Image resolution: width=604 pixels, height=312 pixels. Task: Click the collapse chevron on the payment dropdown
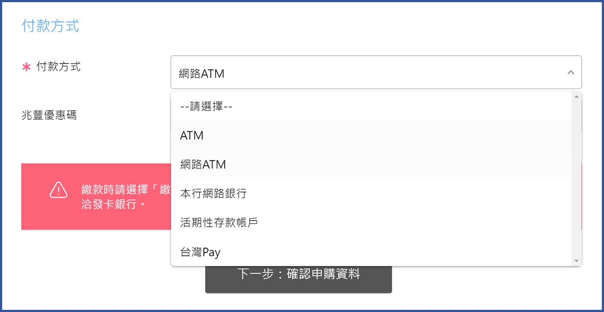click(570, 72)
